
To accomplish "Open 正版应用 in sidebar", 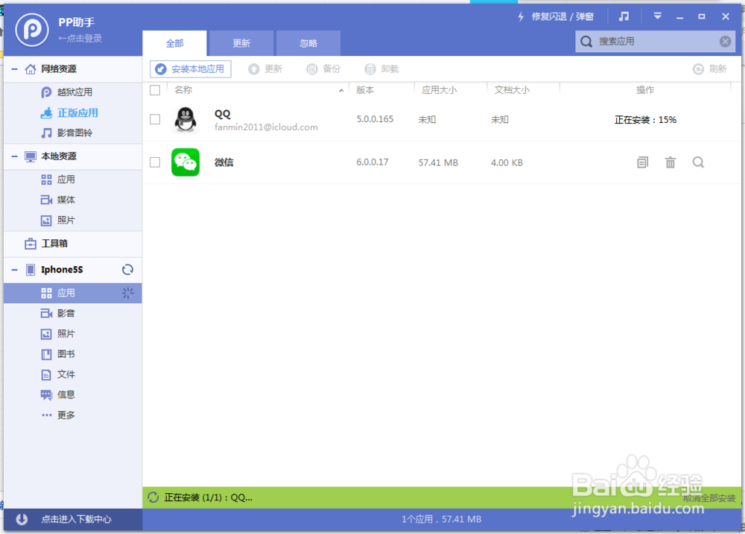I will pyautogui.click(x=69, y=112).
